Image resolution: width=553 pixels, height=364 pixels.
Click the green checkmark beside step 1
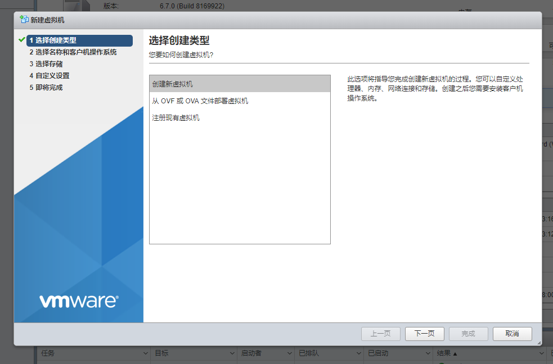pos(22,40)
